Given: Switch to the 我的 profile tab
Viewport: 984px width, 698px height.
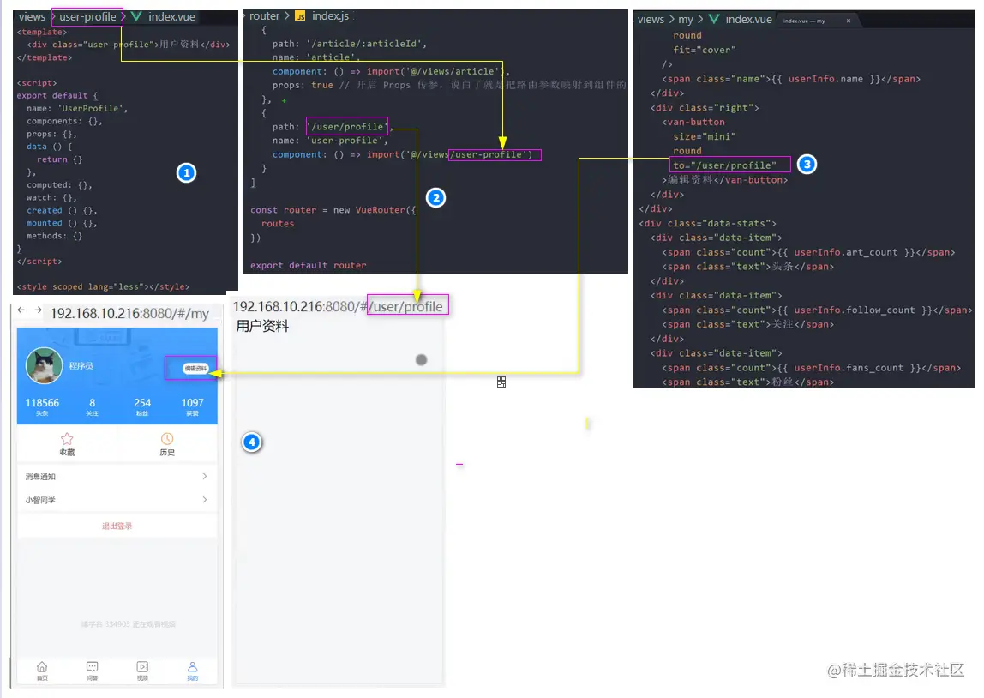Looking at the screenshot, I should point(193,671).
